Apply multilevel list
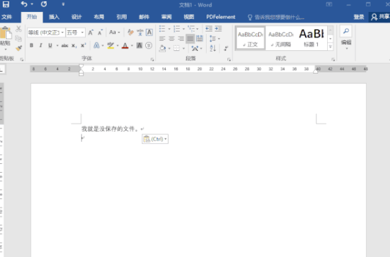Viewport: 390px width, 257px height. click(x=191, y=29)
